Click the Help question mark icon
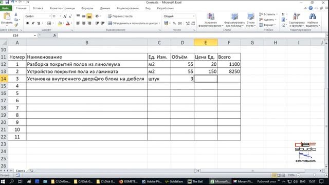 [310, 8]
